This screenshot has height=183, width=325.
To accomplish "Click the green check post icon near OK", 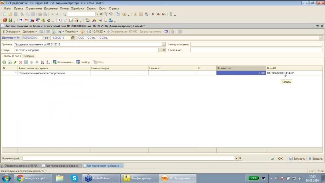I will 272,159.
